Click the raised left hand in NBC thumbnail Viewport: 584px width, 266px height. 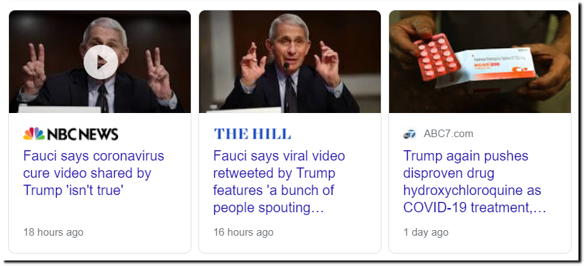(x=34, y=69)
